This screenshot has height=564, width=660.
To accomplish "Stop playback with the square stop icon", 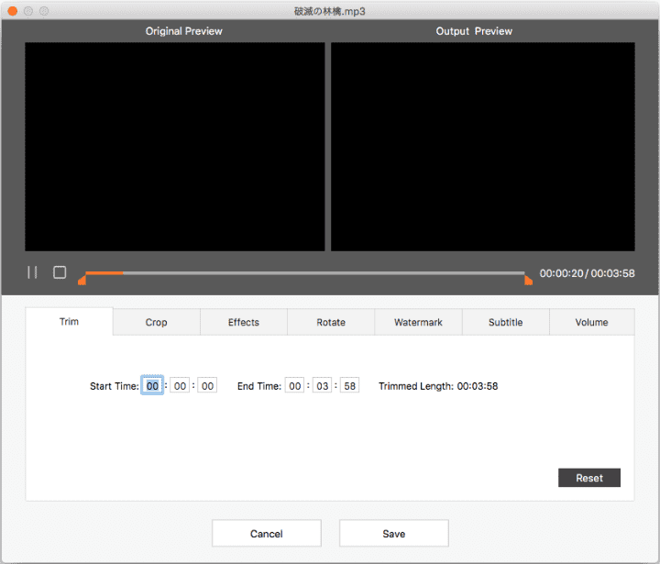I will click(x=60, y=272).
